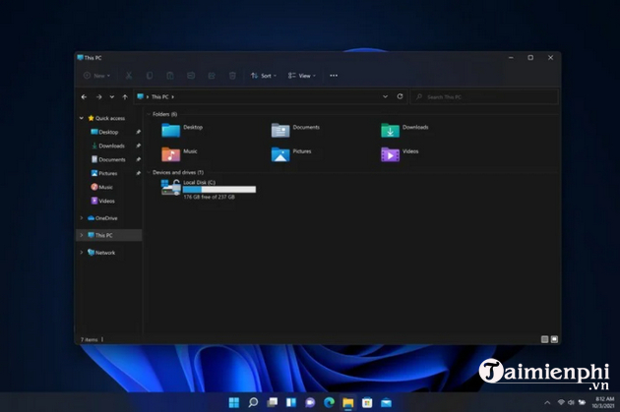Click the Share icon in toolbar
This screenshot has height=412, width=620.
point(212,76)
